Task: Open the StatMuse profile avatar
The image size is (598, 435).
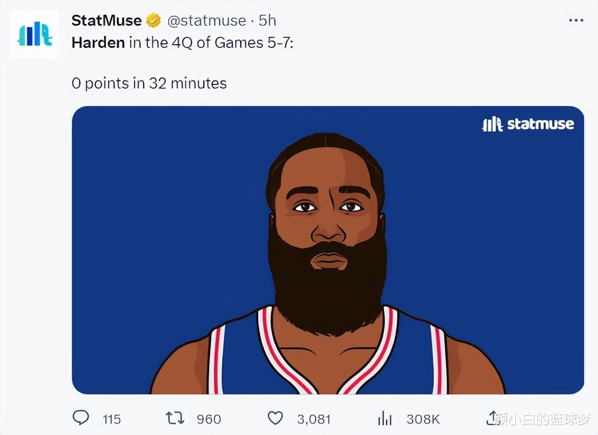Action: pyautogui.click(x=35, y=34)
